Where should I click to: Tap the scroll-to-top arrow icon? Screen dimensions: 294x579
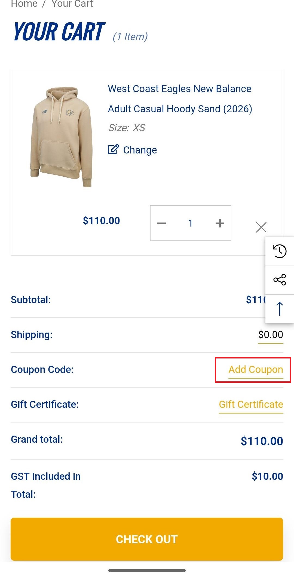coord(280,309)
